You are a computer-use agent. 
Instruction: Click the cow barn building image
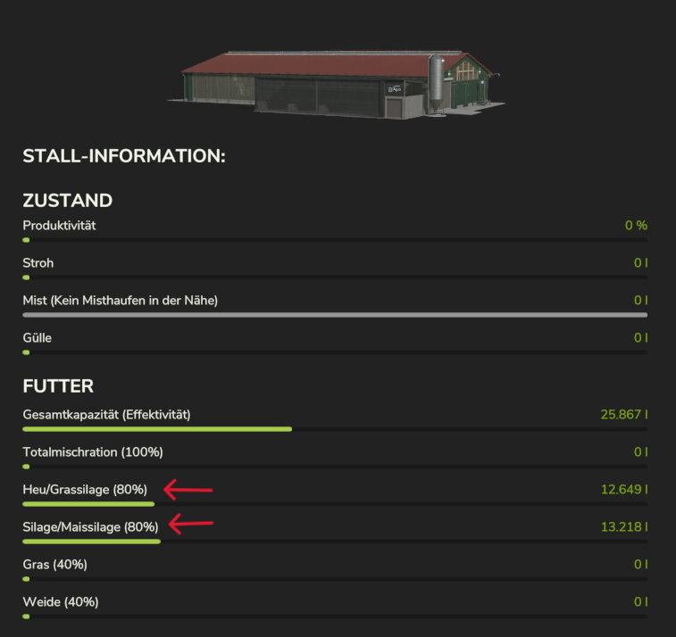pos(336,85)
